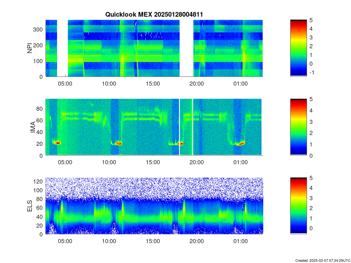
Task: Click "15:00" under the NPI plot
Action: 153,84
